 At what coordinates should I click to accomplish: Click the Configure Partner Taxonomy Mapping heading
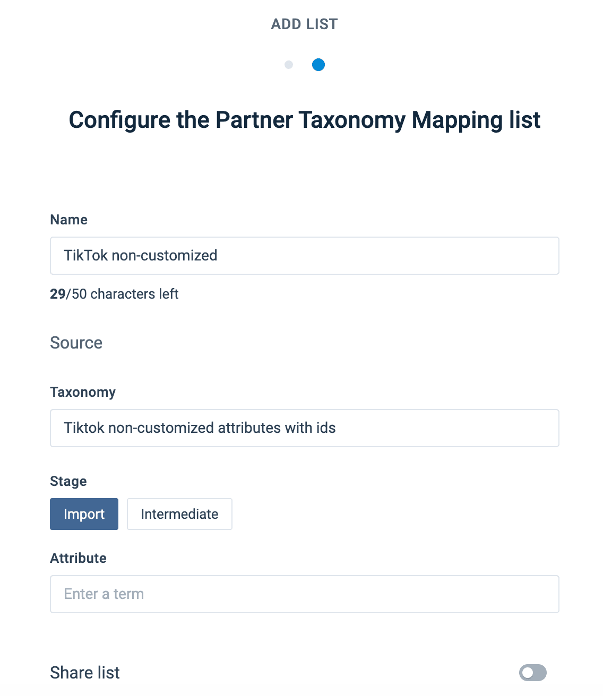pos(304,120)
